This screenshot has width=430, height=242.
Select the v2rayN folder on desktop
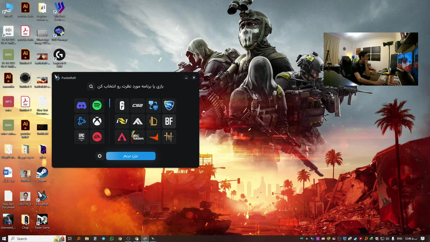tap(8, 151)
